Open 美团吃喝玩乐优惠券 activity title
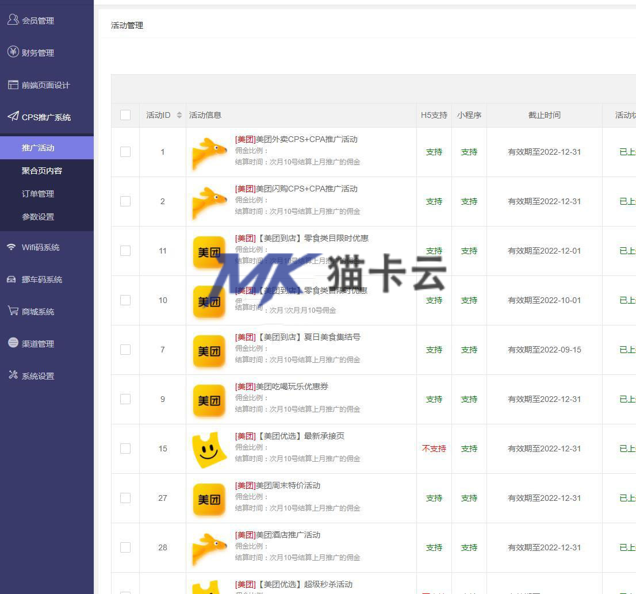 tap(282, 386)
